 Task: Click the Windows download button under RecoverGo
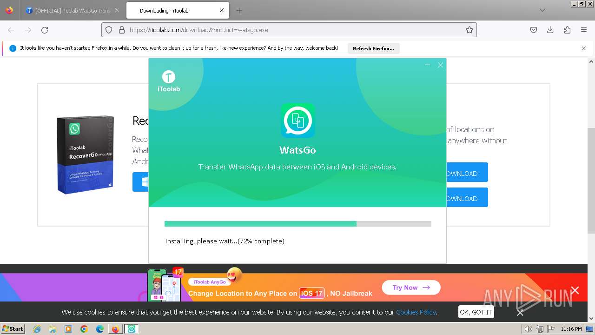[140, 182]
